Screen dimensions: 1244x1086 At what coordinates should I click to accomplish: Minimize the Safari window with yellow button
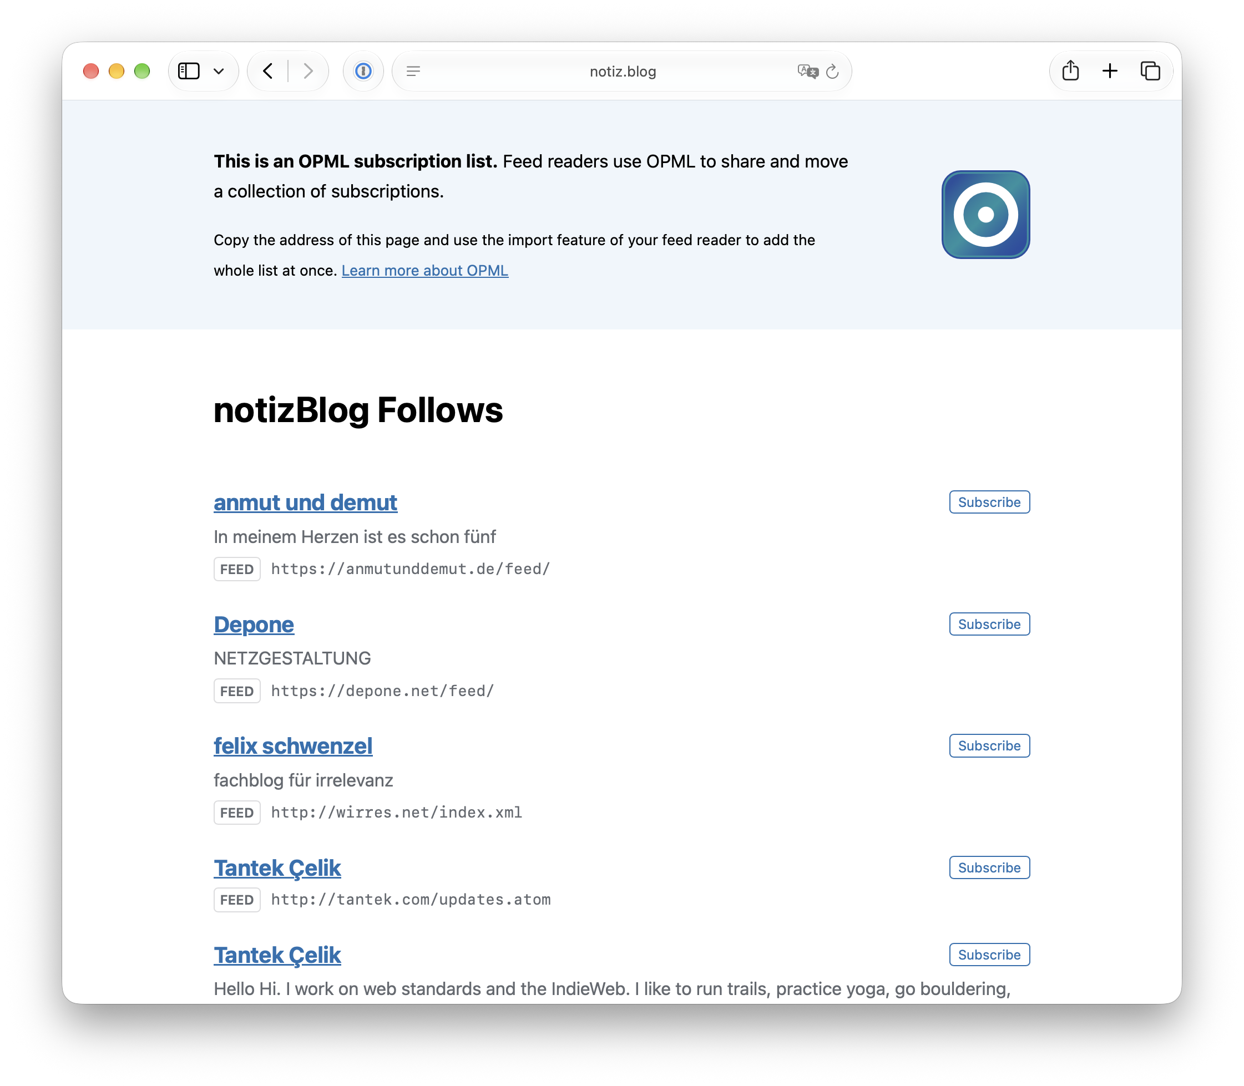[x=117, y=71]
